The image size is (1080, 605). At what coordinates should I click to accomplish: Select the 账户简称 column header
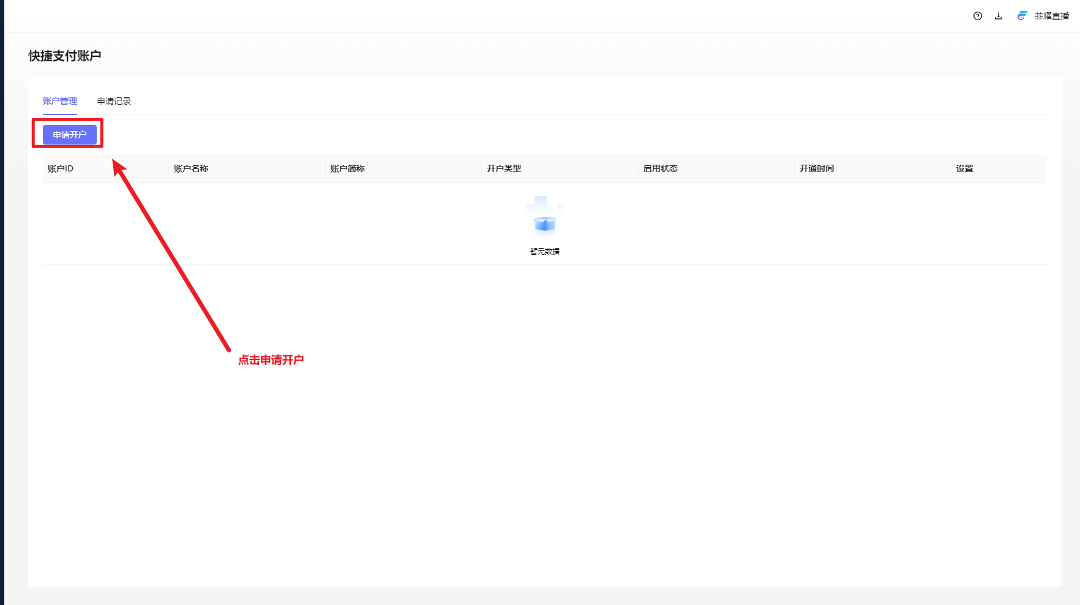pyautogui.click(x=347, y=168)
